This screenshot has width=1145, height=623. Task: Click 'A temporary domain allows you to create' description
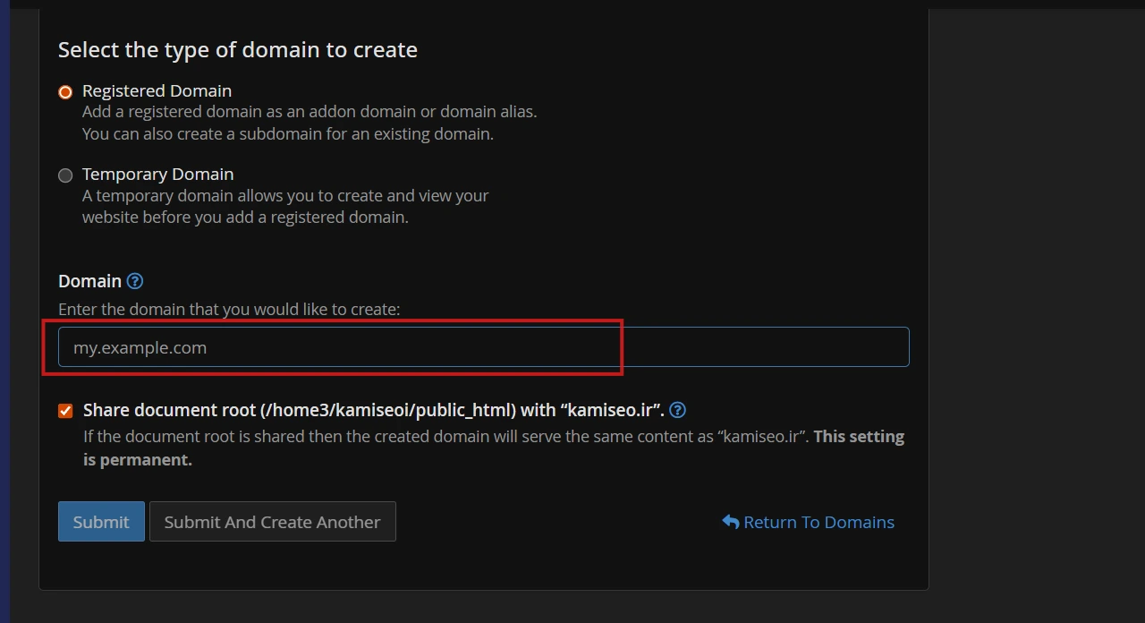click(285, 207)
